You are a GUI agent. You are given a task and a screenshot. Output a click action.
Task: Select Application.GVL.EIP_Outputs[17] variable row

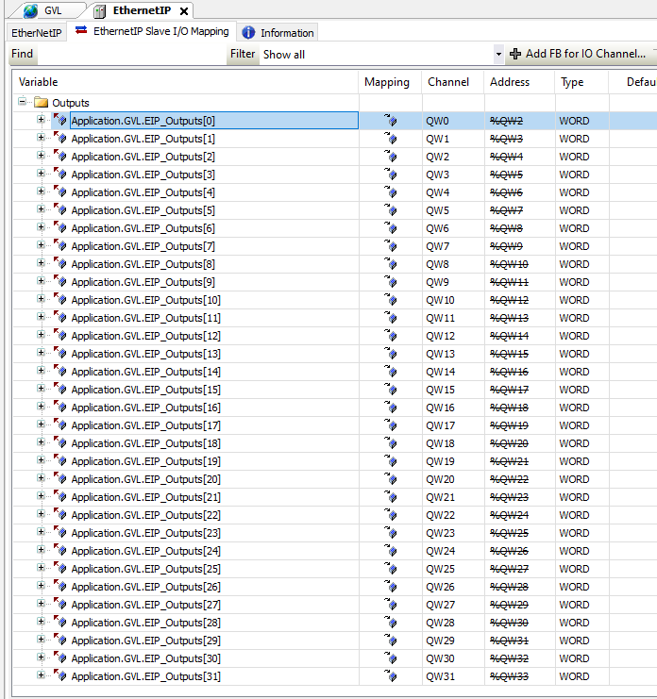(x=145, y=425)
